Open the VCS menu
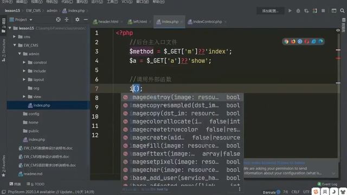 click(127, 2)
